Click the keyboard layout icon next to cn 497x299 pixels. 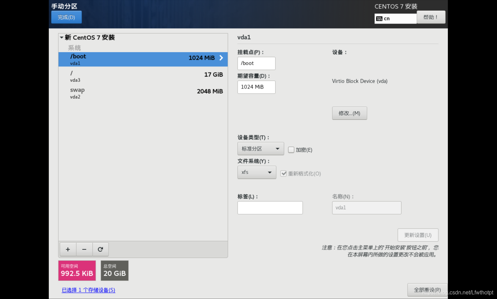[379, 19]
